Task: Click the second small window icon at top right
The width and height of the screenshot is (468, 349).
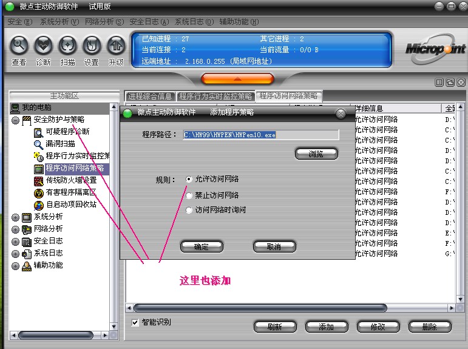Action: [x=450, y=83]
